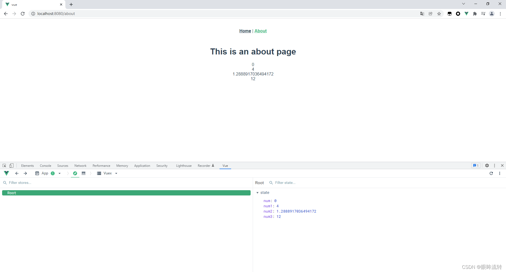The image size is (506, 272).
Task: Open the Application tab
Action: click(142, 166)
